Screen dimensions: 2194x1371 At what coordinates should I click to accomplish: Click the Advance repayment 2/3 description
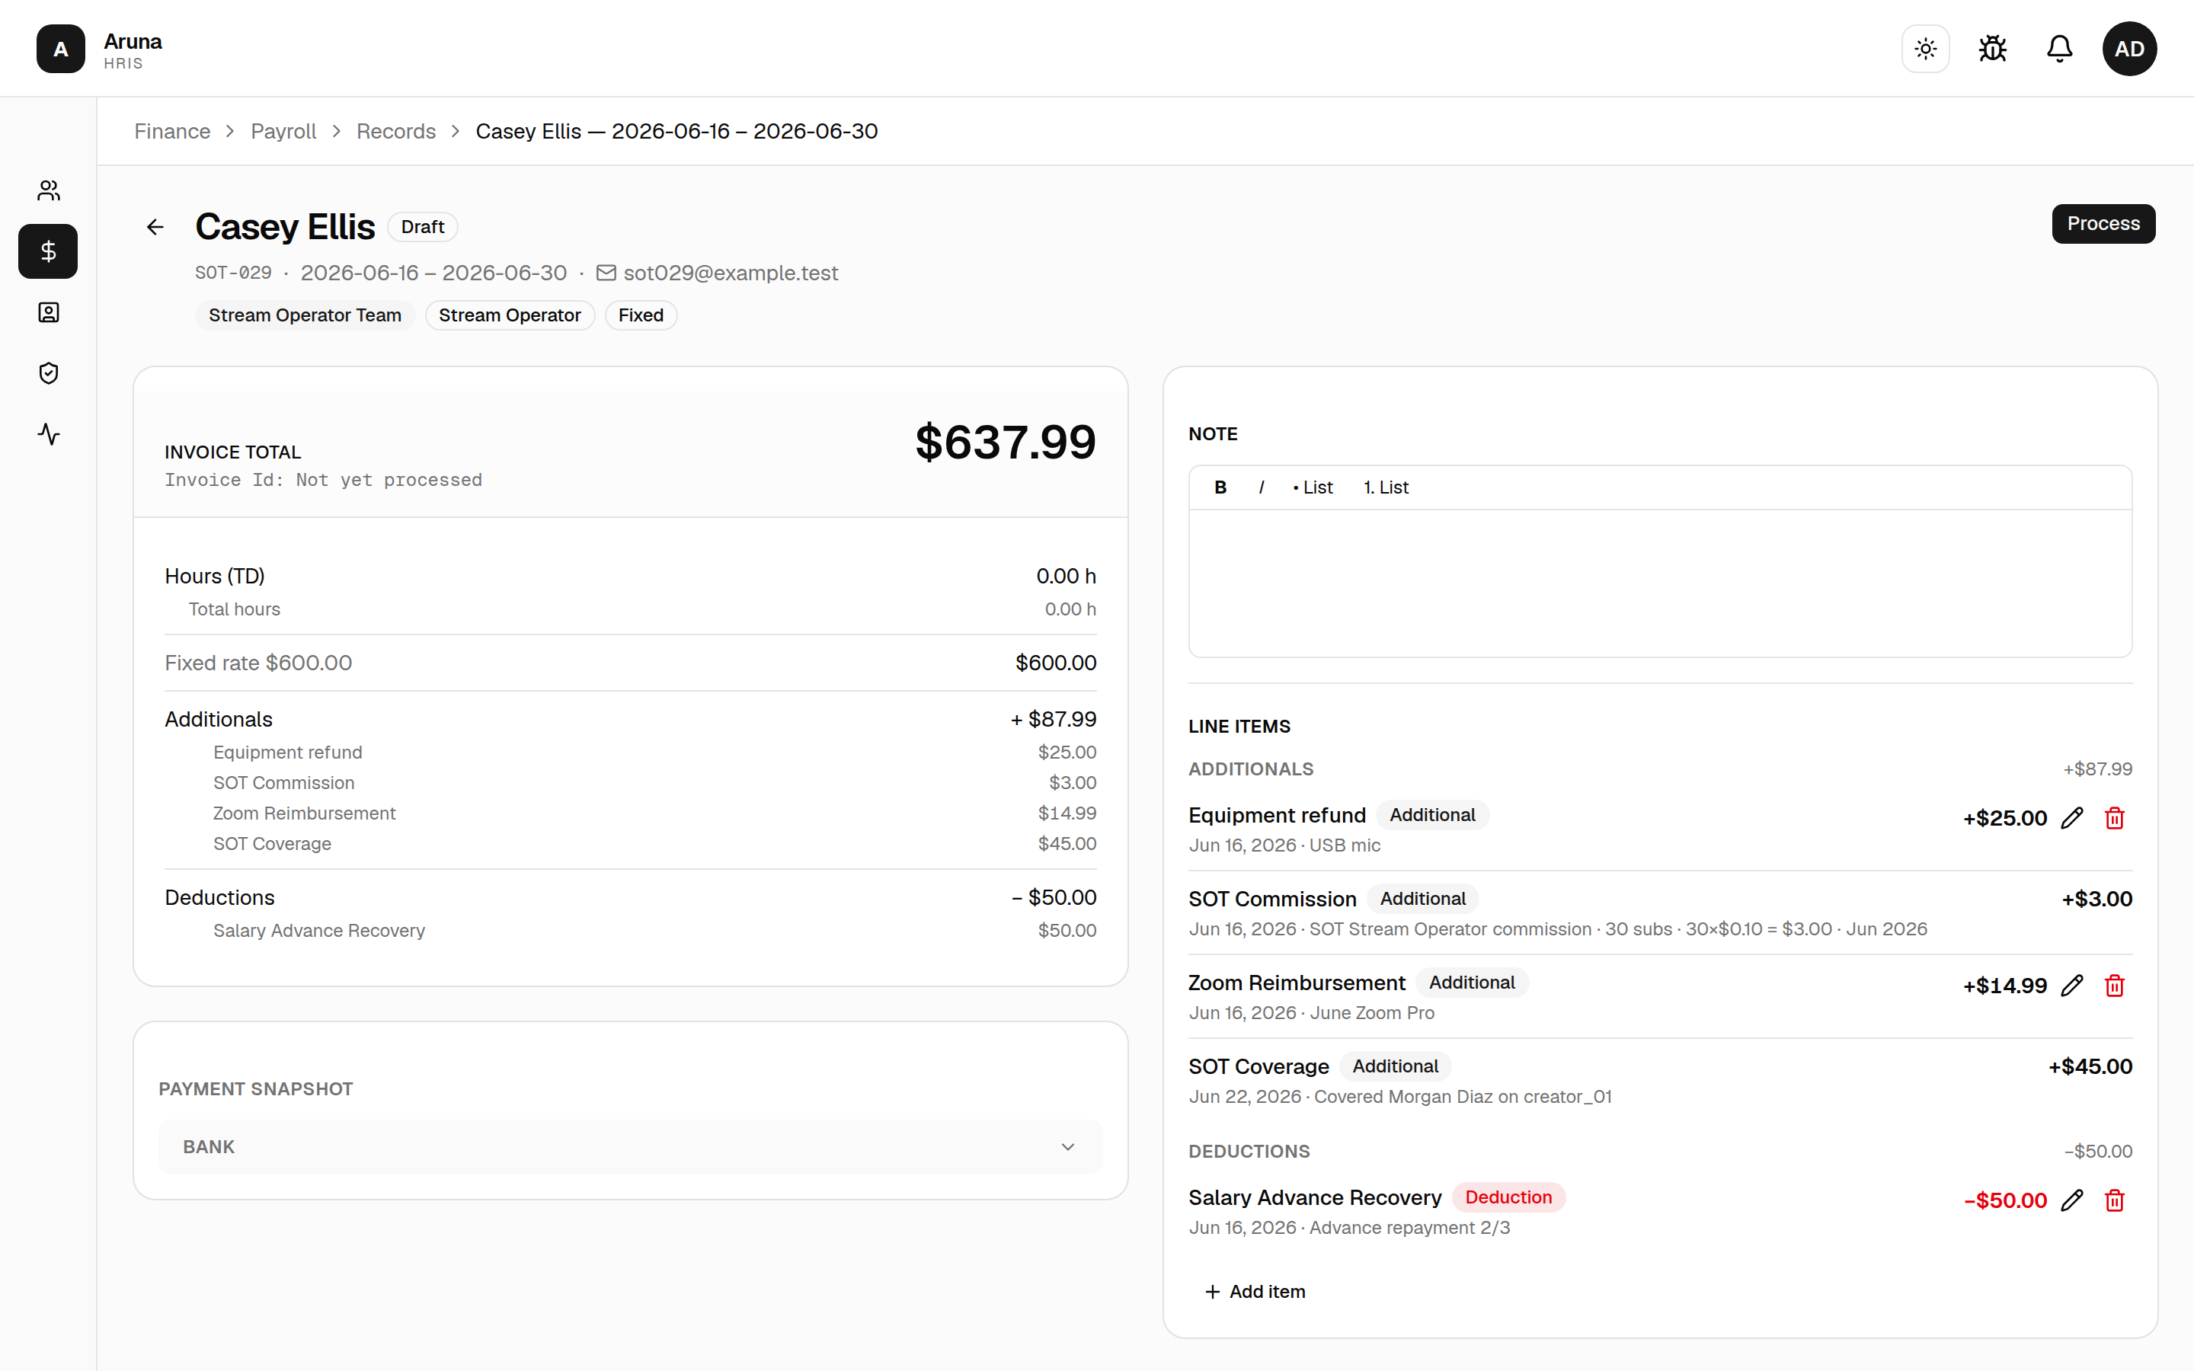click(x=1409, y=1228)
